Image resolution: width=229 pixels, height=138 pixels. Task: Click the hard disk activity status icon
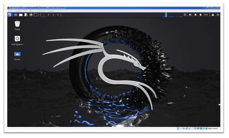[178, 128]
